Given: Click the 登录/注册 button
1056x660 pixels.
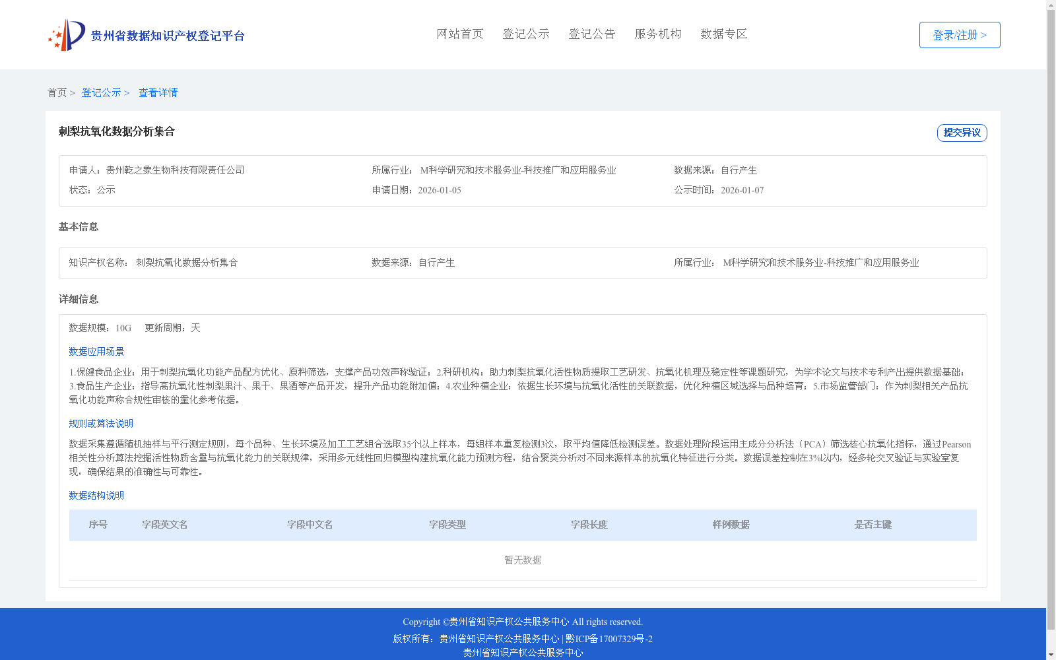Looking at the screenshot, I should pos(960,35).
